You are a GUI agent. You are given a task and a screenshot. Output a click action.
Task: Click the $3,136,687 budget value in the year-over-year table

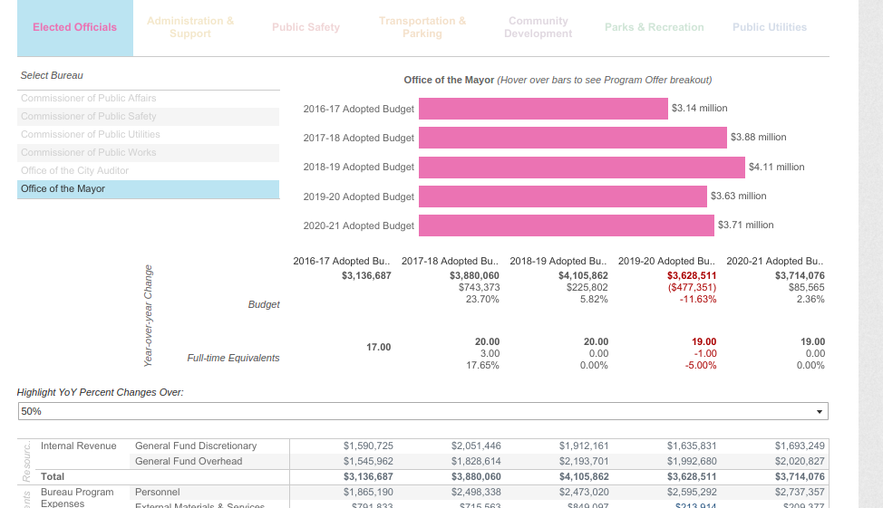(x=366, y=275)
